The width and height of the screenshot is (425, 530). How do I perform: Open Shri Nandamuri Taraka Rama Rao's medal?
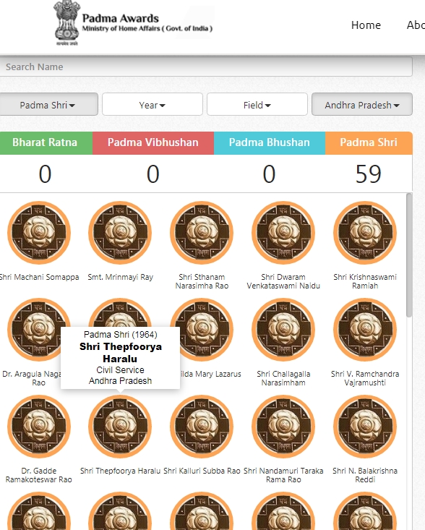[283, 427]
